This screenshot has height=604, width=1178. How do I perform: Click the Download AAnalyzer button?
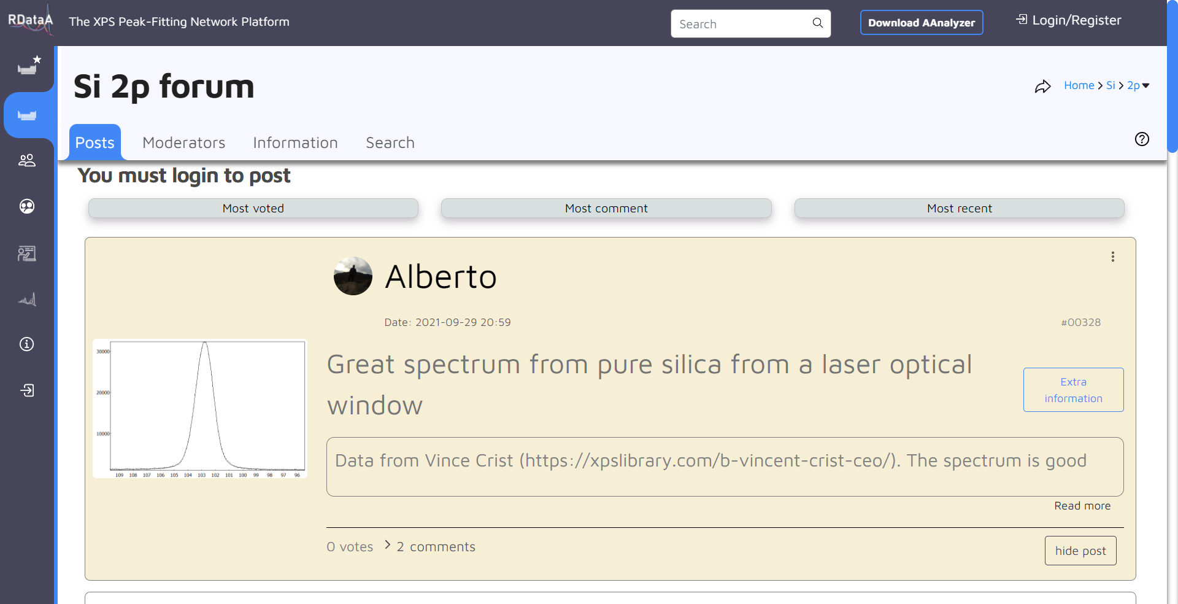pos(921,23)
